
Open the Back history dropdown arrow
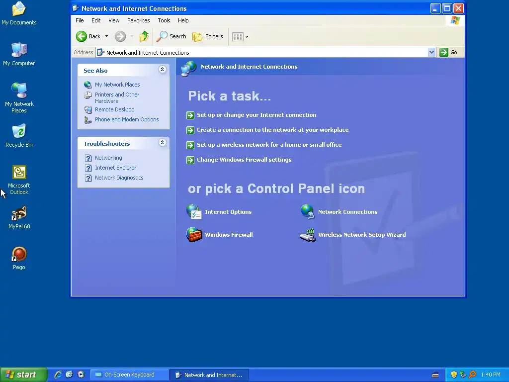(x=106, y=36)
